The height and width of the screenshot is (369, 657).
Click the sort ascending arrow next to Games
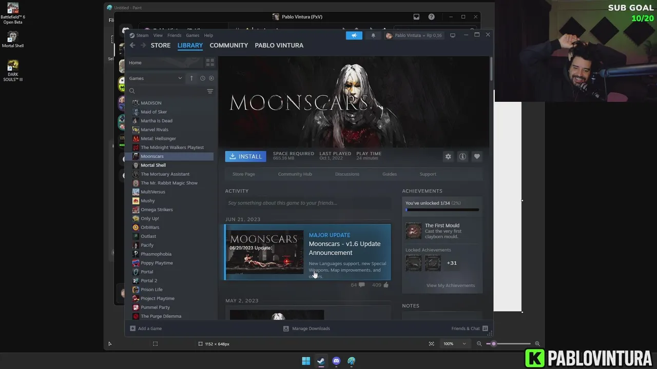click(191, 78)
